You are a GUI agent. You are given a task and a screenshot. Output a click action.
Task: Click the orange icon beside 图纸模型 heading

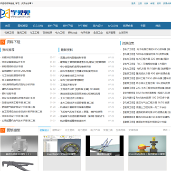coord(2,130)
